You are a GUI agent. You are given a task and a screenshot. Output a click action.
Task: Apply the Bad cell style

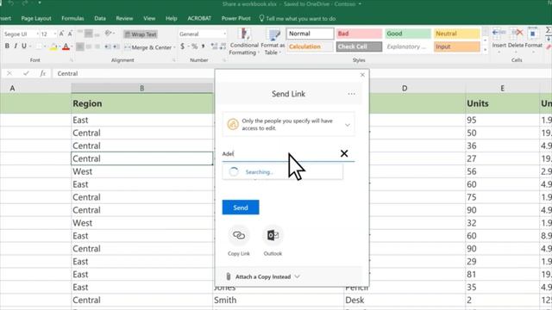point(359,34)
